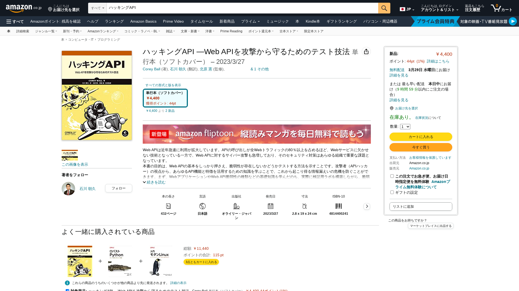Click 3点ともカートに入れる button
This screenshot has height=291, width=519.
click(201, 262)
